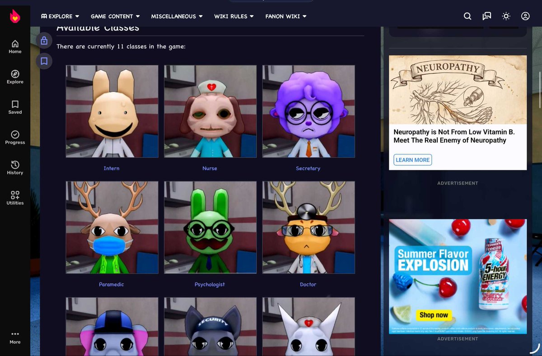Viewport: 542px width, 356px height.
Task: Click the Learn More ad button
Action: point(412,160)
